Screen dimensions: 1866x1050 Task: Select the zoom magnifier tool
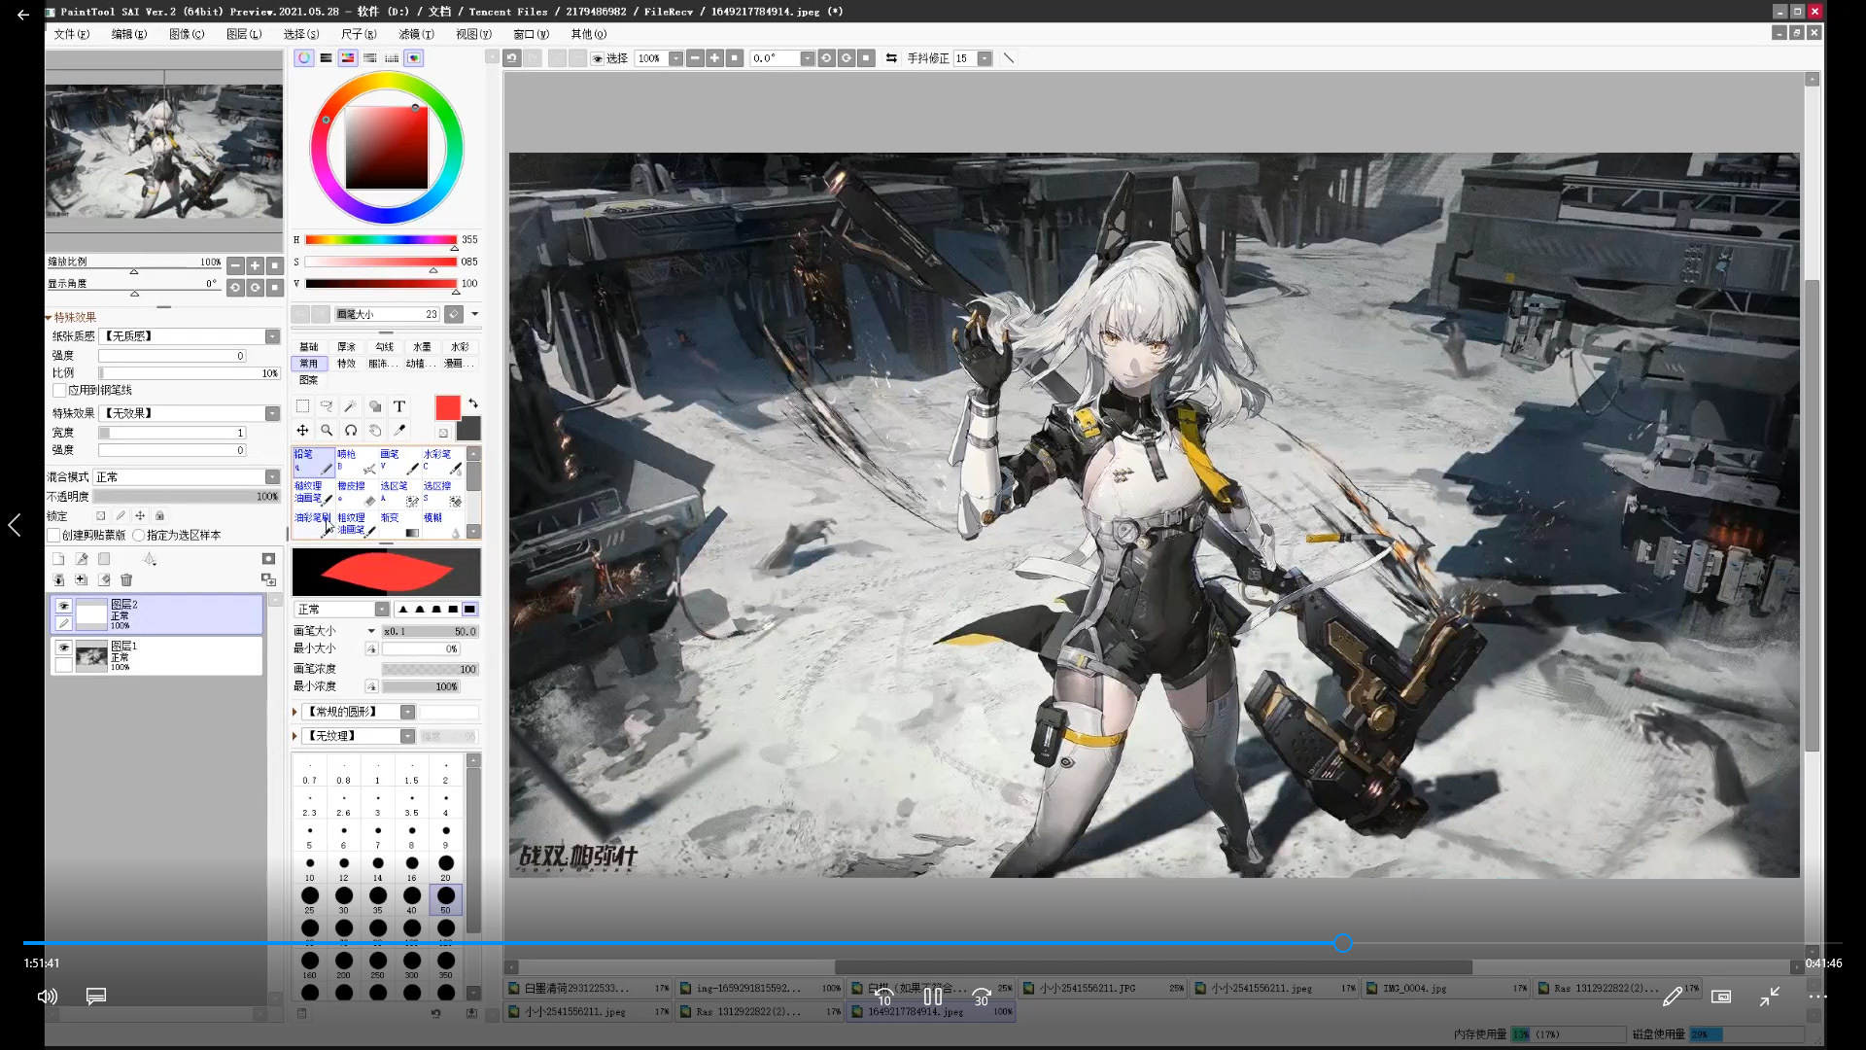[x=327, y=431]
